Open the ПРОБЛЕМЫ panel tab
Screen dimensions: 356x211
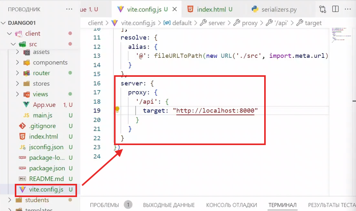tap(104, 205)
